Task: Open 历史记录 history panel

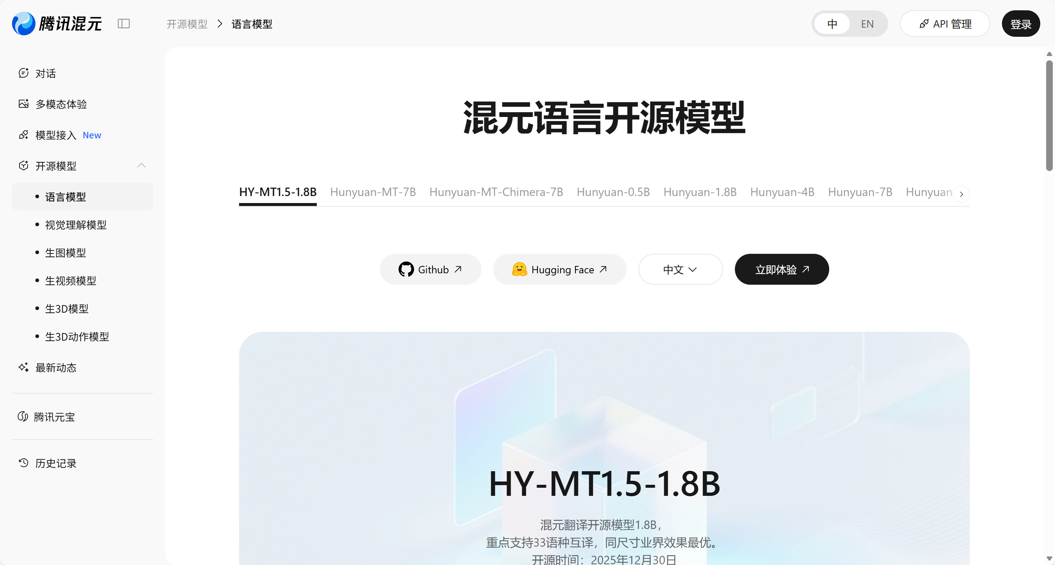Action: pos(55,463)
